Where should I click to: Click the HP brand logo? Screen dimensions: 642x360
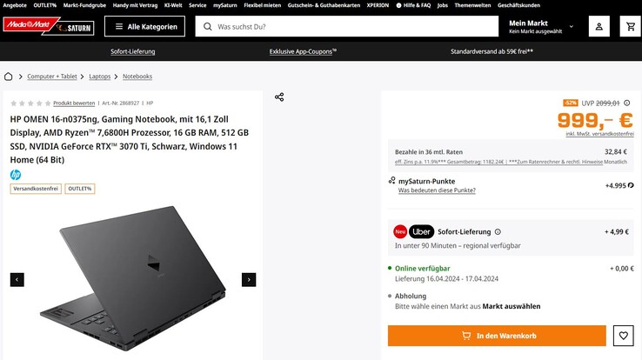click(x=16, y=175)
